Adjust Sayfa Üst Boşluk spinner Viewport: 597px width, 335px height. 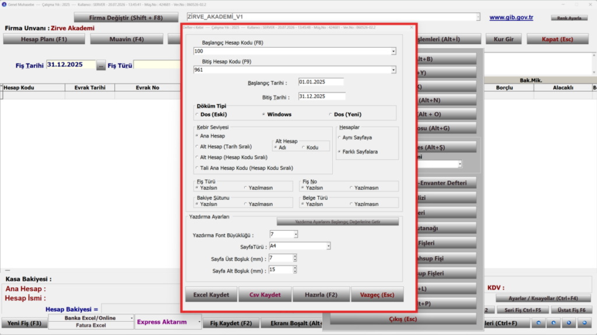click(294, 258)
